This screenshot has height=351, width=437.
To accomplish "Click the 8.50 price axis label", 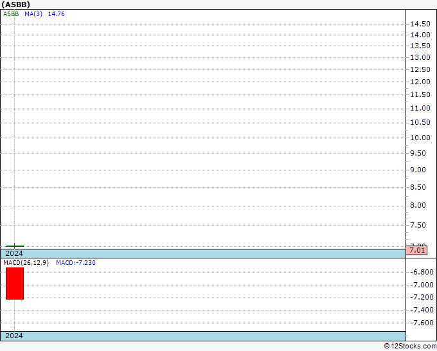I will (418, 187).
